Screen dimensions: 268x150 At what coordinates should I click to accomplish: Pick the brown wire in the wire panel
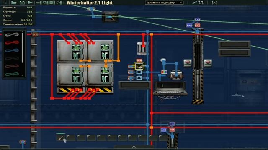tap(12, 66)
